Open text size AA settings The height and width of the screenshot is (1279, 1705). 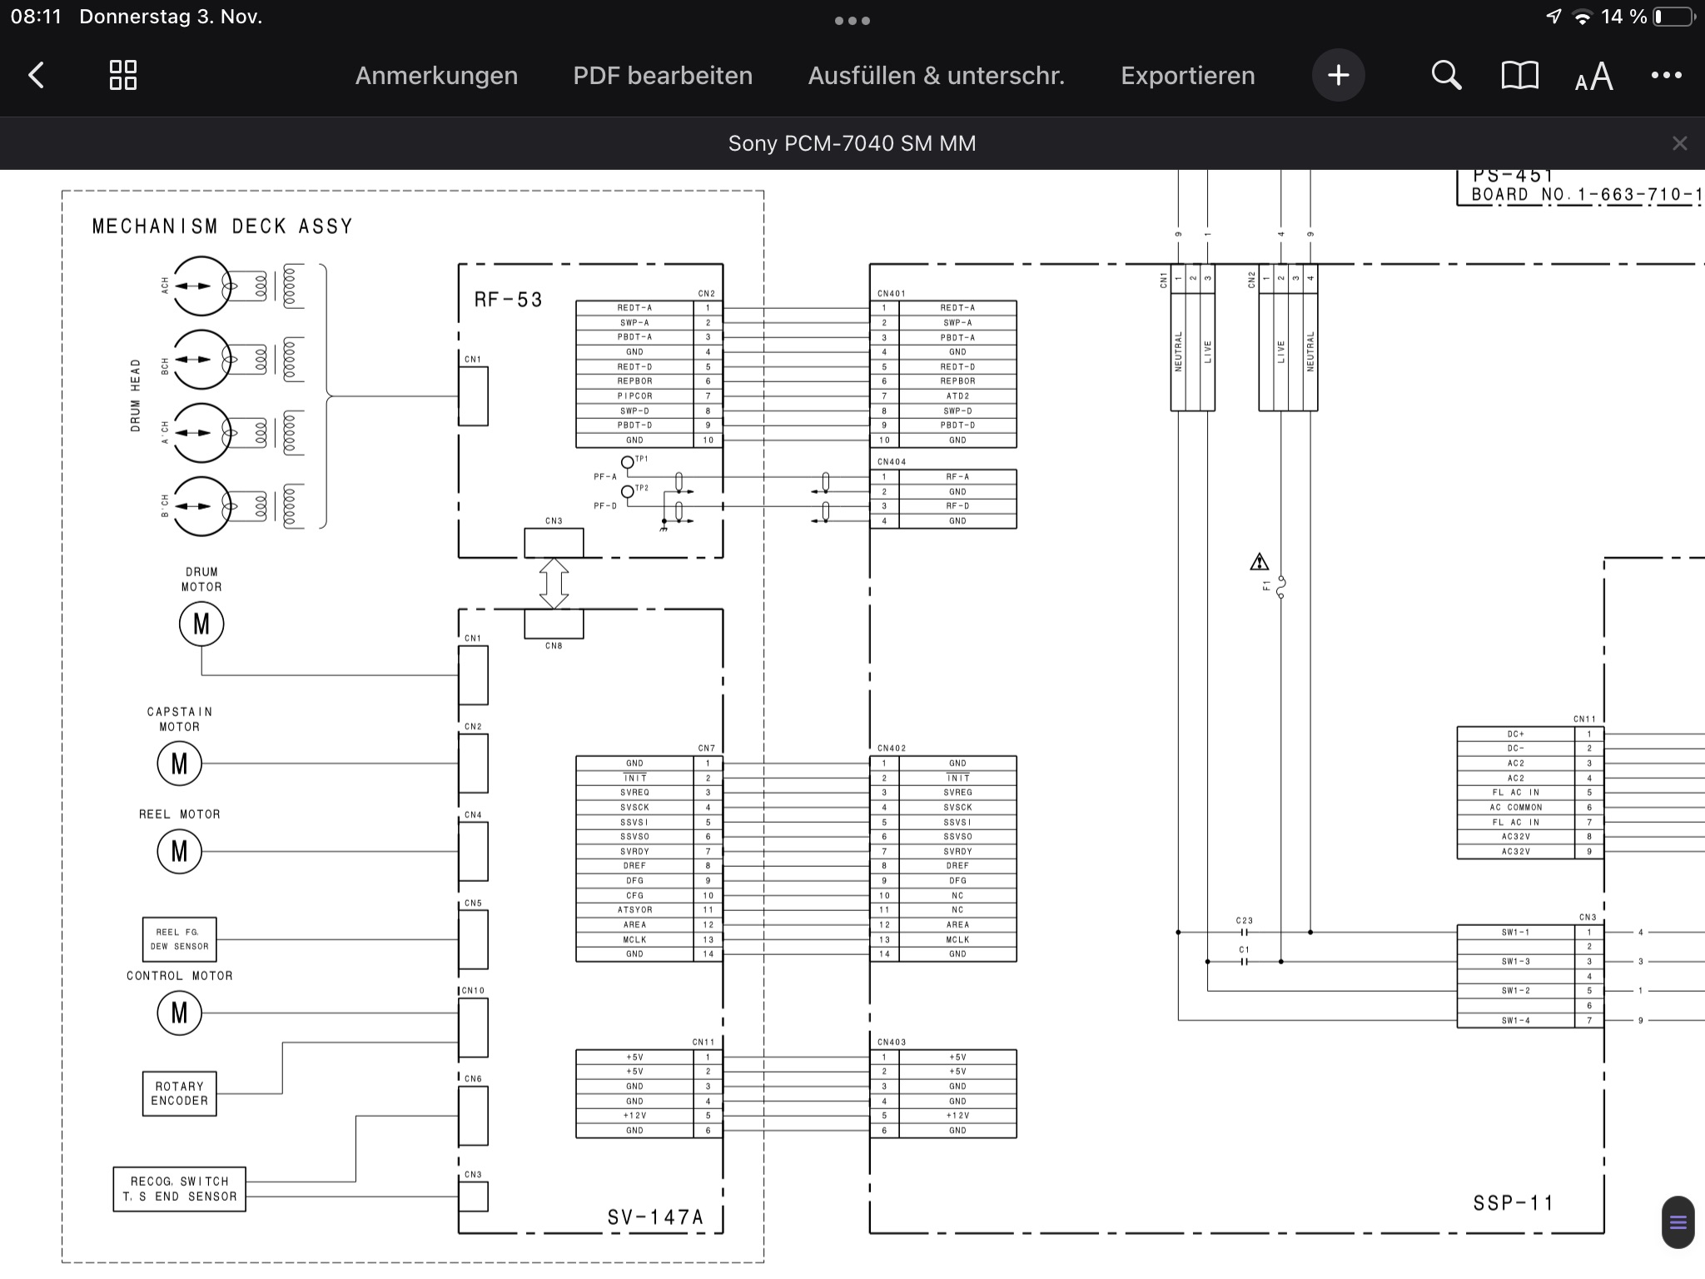point(1593,77)
